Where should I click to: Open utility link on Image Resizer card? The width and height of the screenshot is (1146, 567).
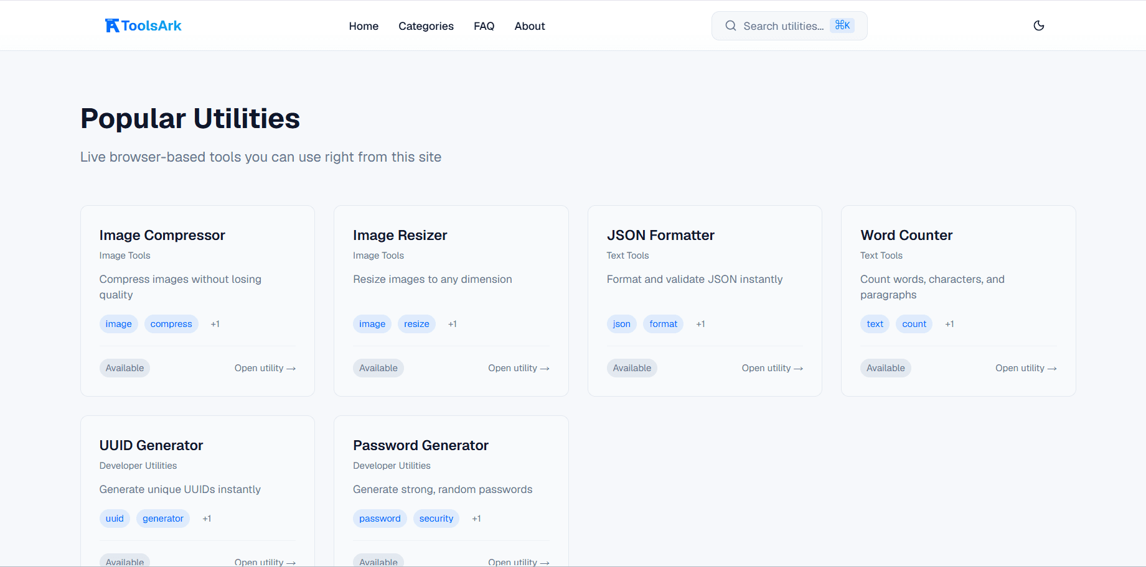coord(519,368)
